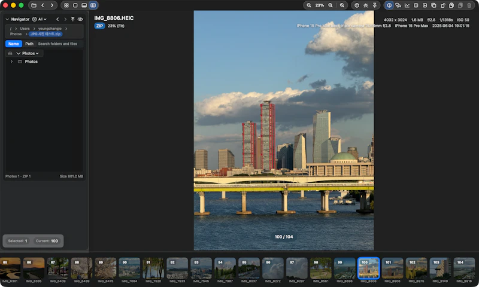
Task: Click Navigator go-to-top arrow icon
Action: [72, 19]
